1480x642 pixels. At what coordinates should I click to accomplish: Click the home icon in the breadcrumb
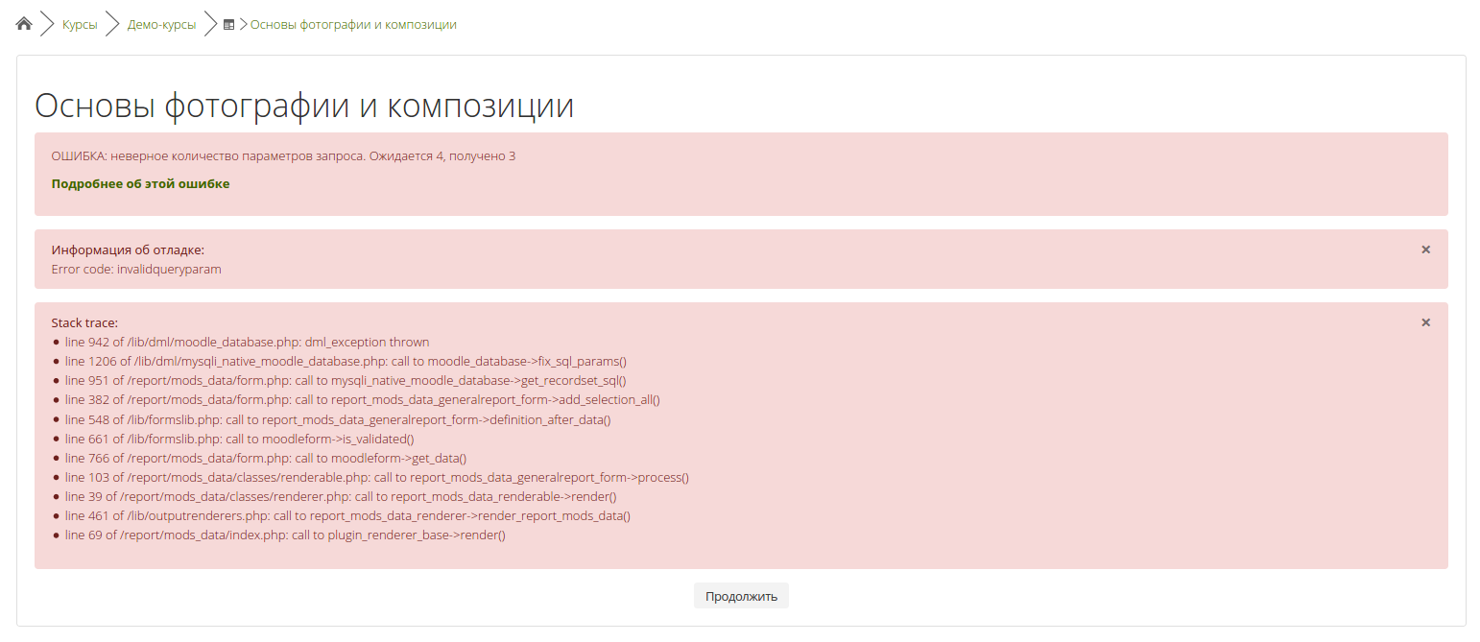coord(24,25)
